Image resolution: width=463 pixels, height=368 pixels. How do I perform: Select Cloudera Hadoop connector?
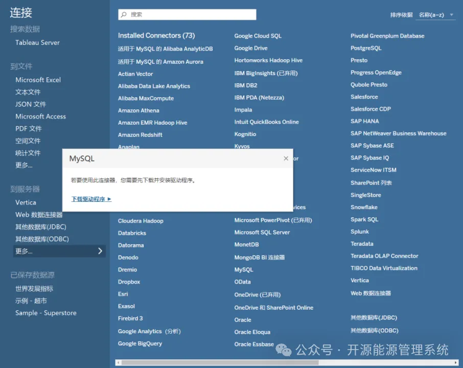point(141,221)
